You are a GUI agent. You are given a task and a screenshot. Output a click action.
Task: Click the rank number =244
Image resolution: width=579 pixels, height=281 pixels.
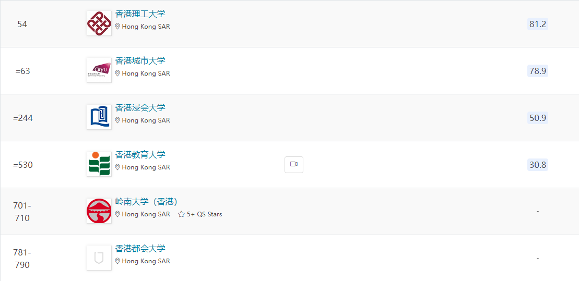coord(23,118)
